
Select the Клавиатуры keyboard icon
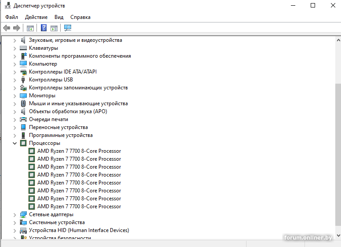click(x=23, y=48)
